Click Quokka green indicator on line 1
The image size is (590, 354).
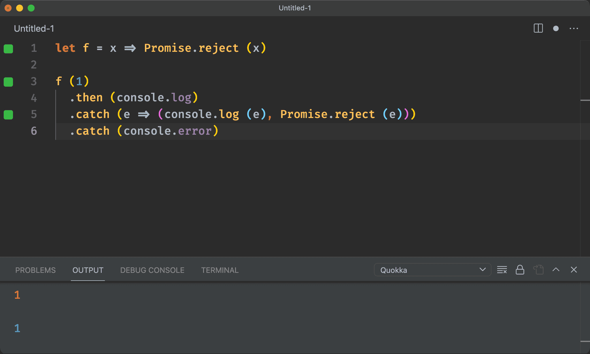tap(8, 49)
